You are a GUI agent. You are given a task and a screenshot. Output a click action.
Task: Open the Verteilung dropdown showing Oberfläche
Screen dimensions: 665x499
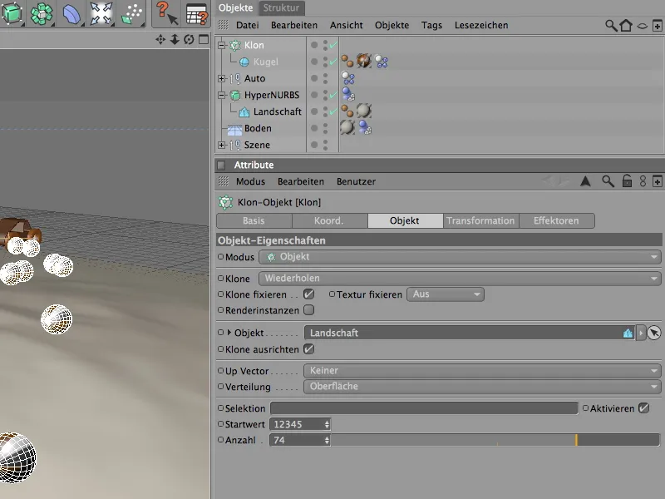tap(482, 387)
